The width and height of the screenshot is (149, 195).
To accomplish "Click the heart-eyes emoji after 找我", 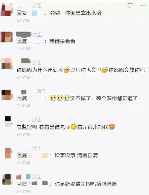I will (112, 127).
